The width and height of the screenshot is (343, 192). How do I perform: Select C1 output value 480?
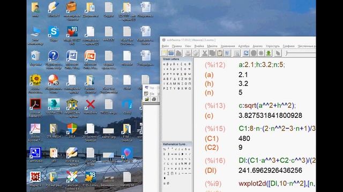pyautogui.click(x=244, y=139)
